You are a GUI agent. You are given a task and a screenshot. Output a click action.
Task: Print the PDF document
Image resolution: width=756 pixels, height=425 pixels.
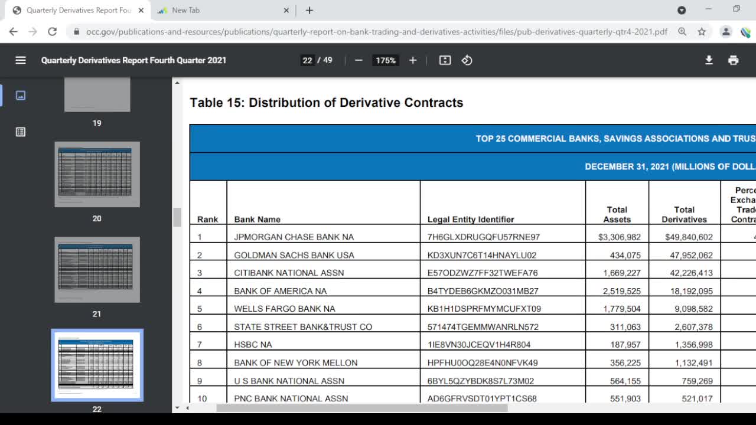coord(734,60)
